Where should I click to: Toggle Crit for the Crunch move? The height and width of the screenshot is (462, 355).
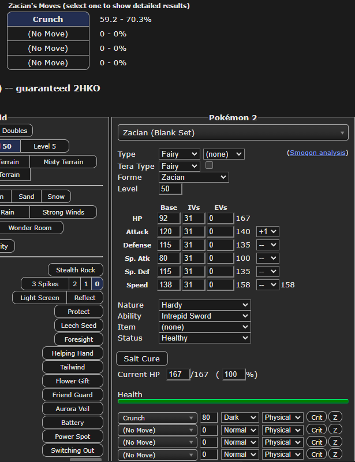click(317, 417)
